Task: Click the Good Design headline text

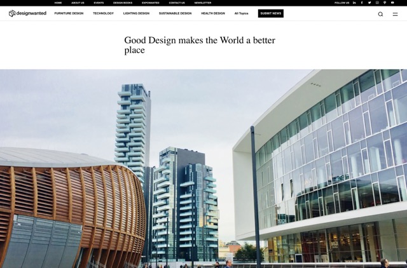Action: click(200, 45)
